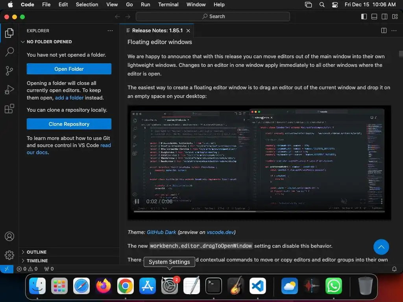Open the Customize Layout icon

(x=395, y=17)
